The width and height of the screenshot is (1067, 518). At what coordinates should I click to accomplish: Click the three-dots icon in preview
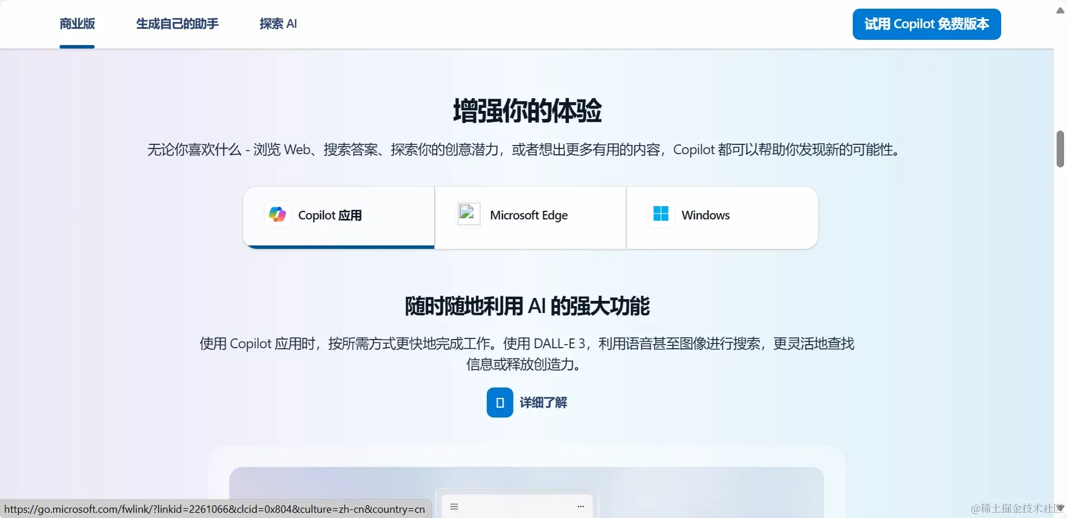[x=581, y=506]
